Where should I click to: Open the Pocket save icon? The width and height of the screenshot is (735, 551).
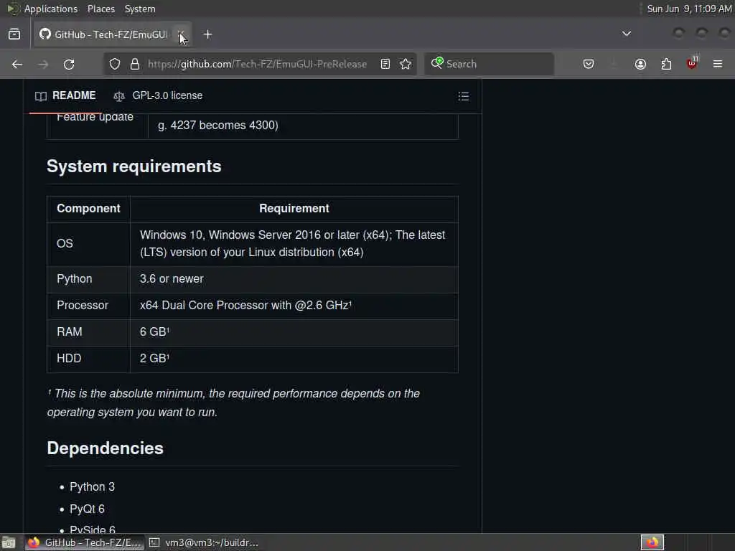click(589, 64)
